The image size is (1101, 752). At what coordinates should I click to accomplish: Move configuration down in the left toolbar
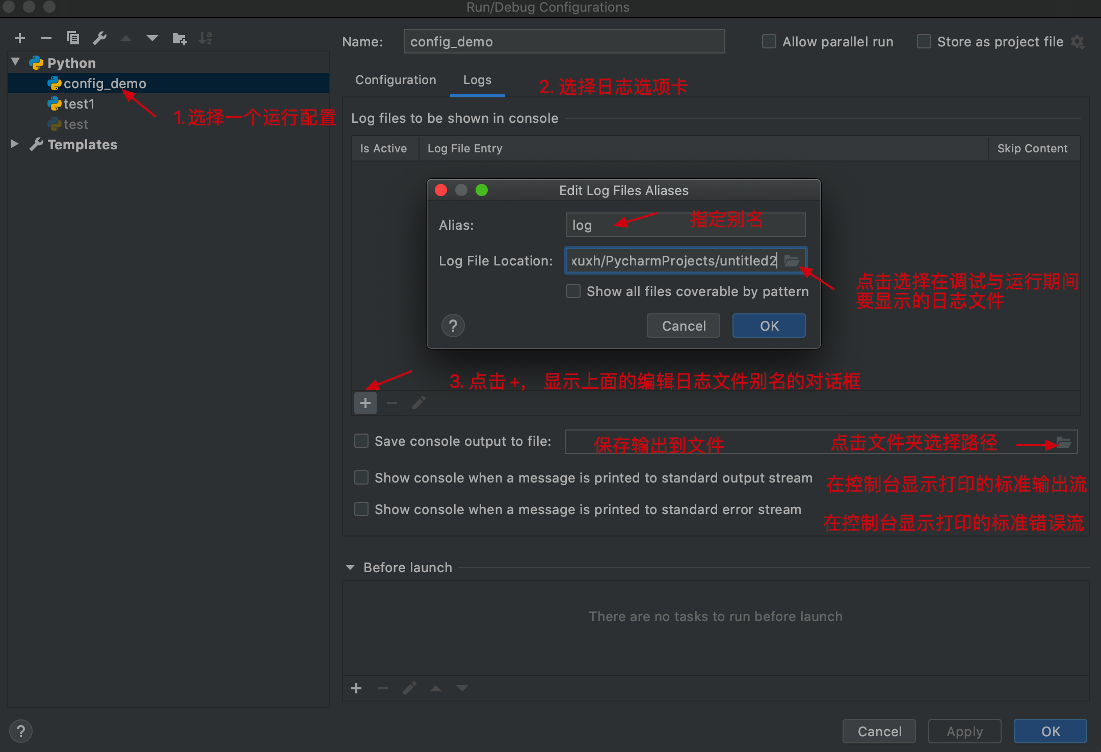click(x=152, y=38)
